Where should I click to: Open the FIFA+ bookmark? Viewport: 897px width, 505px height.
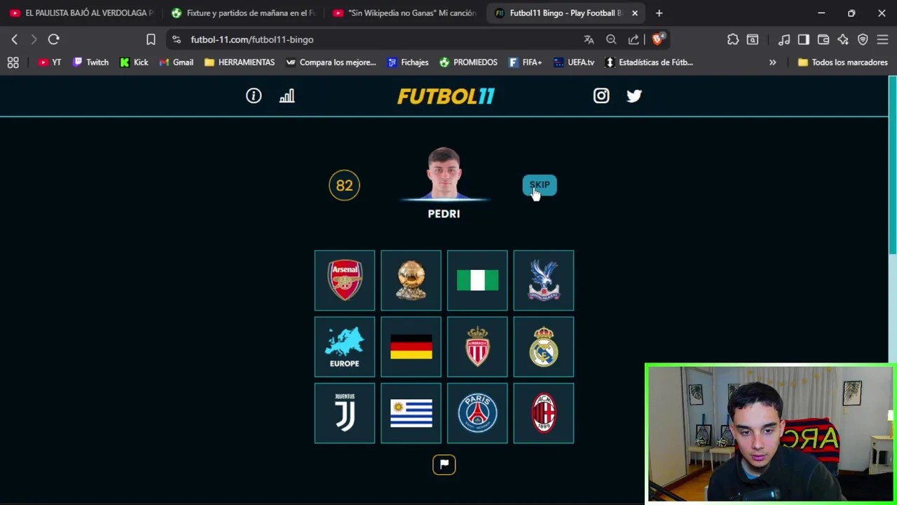[526, 62]
